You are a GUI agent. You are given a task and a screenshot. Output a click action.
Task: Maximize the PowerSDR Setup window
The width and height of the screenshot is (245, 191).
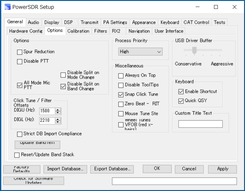tap(216, 7)
